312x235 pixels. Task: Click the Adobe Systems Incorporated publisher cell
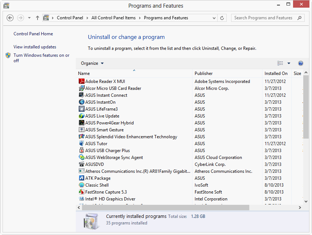pyautogui.click(x=222, y=81)
